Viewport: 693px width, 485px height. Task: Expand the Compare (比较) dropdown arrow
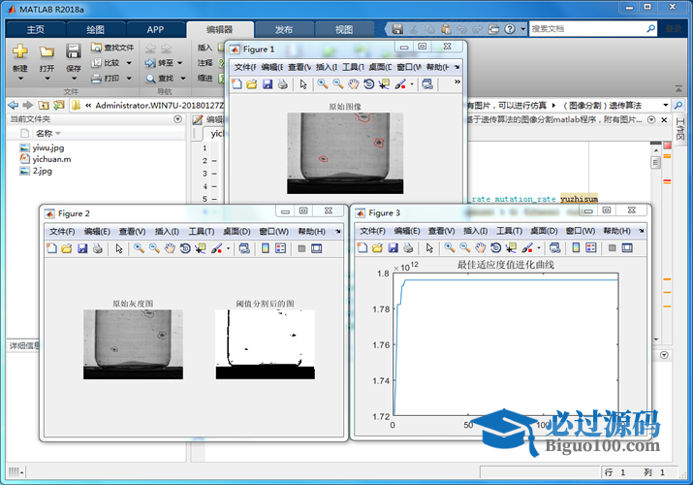point(129,63)
